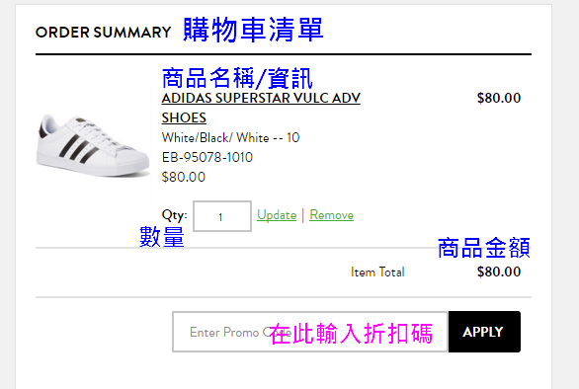579x389 pixels.
Task: Open the ADIDAS SUPERSTAR VULC ADV title link
Action: click(x=261, y=98)
